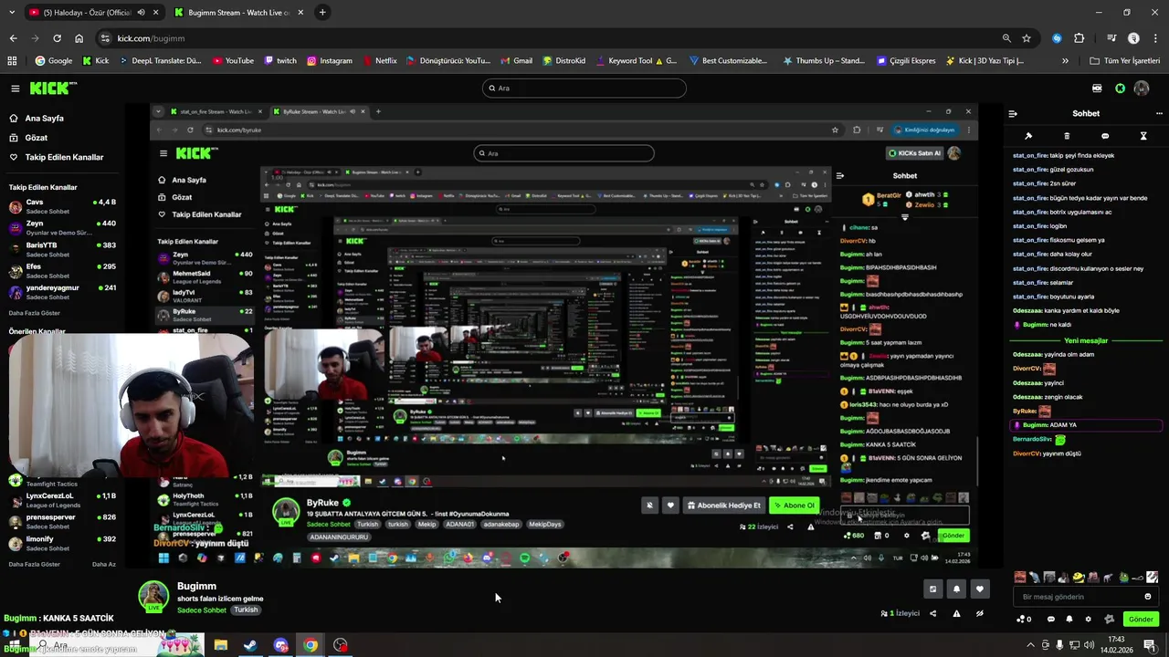
Task: Open a new browser tab
Action: pos(322,13)
